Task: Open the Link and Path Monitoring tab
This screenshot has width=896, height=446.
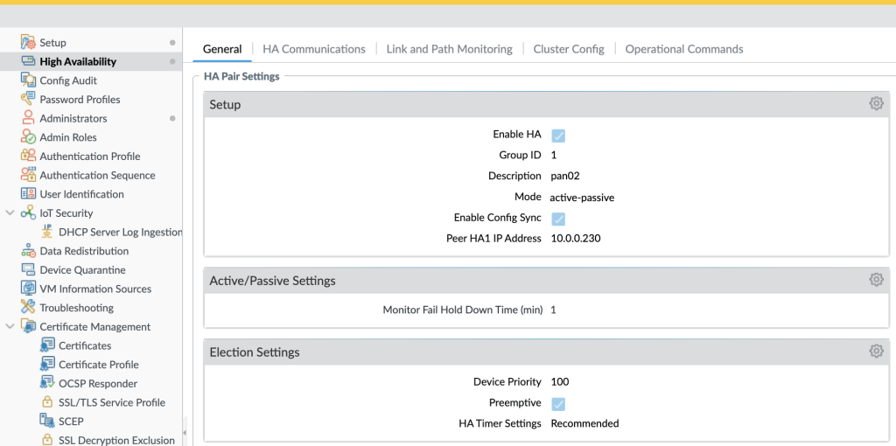Action: tap(449, 49)
